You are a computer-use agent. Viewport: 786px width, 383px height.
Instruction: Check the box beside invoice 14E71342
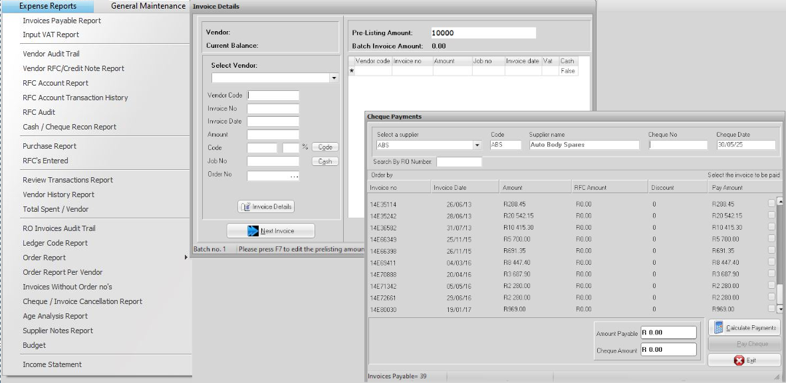pos(771,285)
